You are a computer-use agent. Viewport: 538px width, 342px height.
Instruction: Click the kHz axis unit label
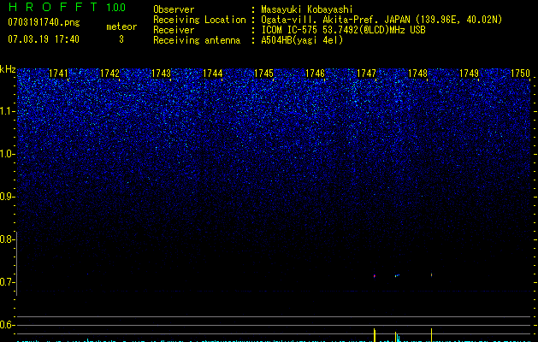(x=8, y=69)
